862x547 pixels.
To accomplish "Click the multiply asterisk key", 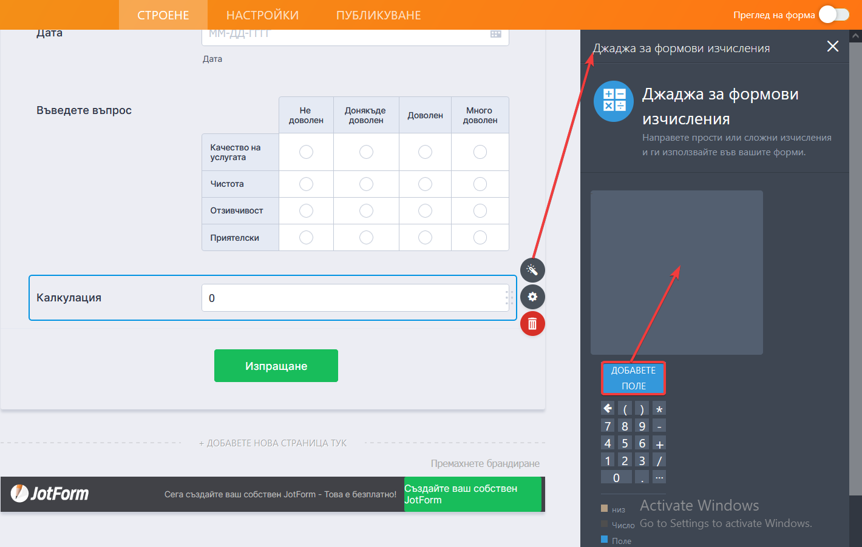I will click(x=659, y=409).
